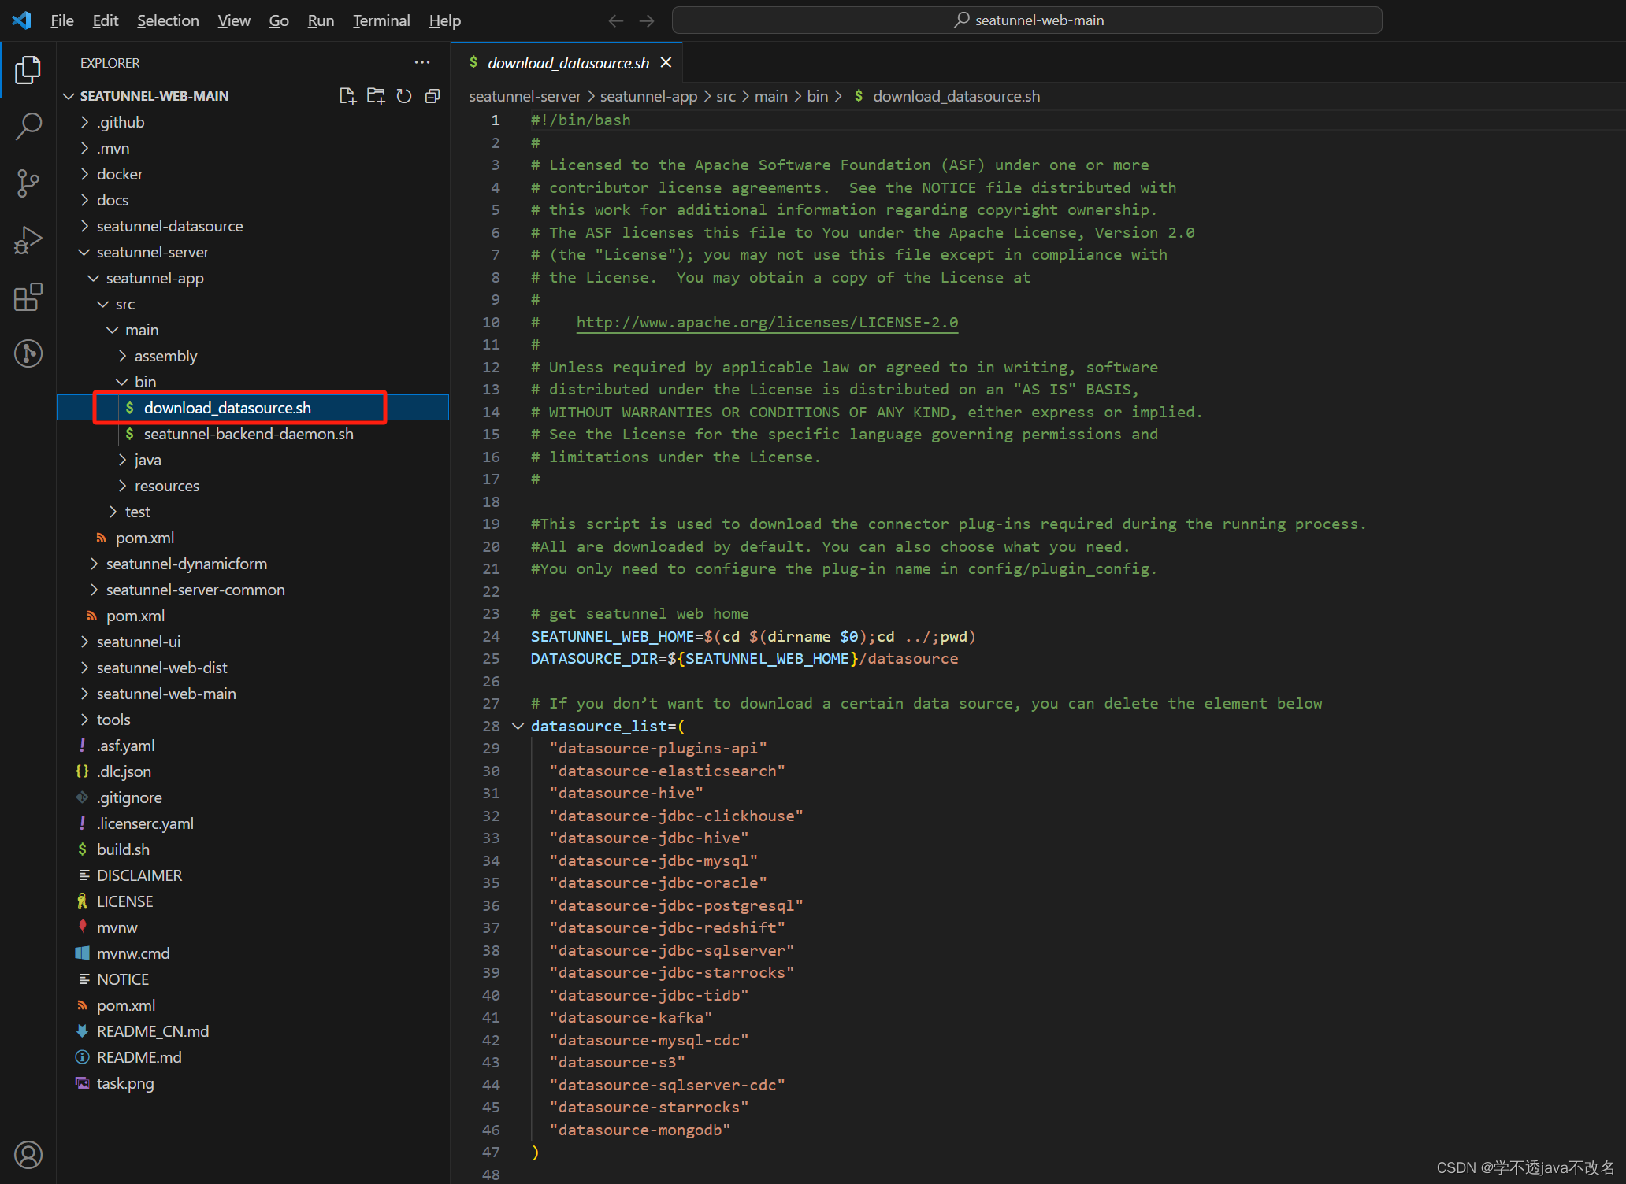Fold the datasource_list block at line 28
The height and width of the screenshot is (1184, 1626).
518,726
